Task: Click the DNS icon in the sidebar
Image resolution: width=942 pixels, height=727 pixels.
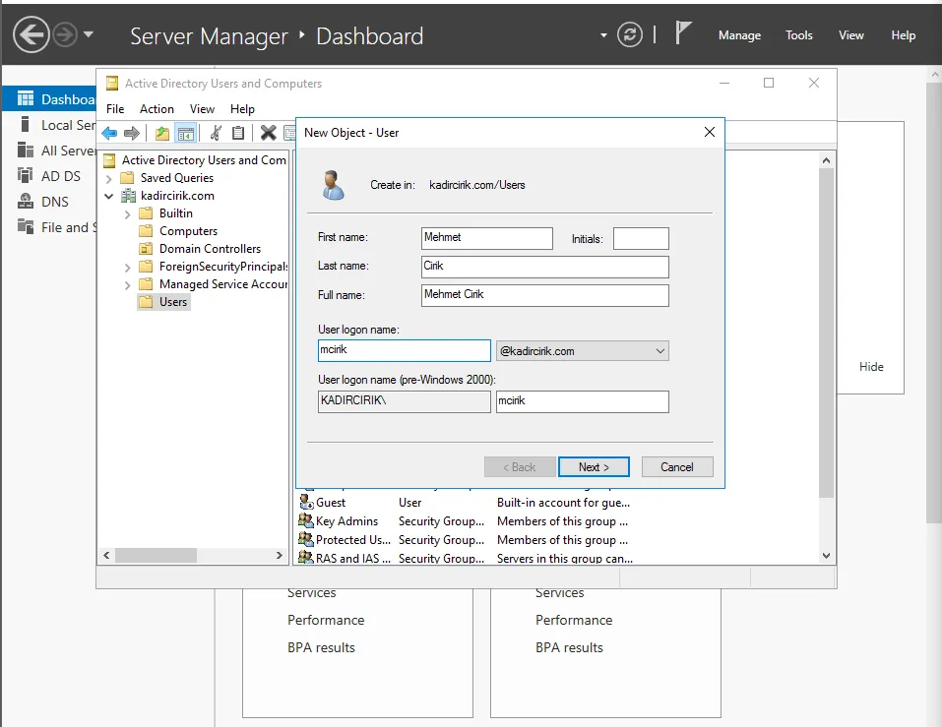Action: 26,201
